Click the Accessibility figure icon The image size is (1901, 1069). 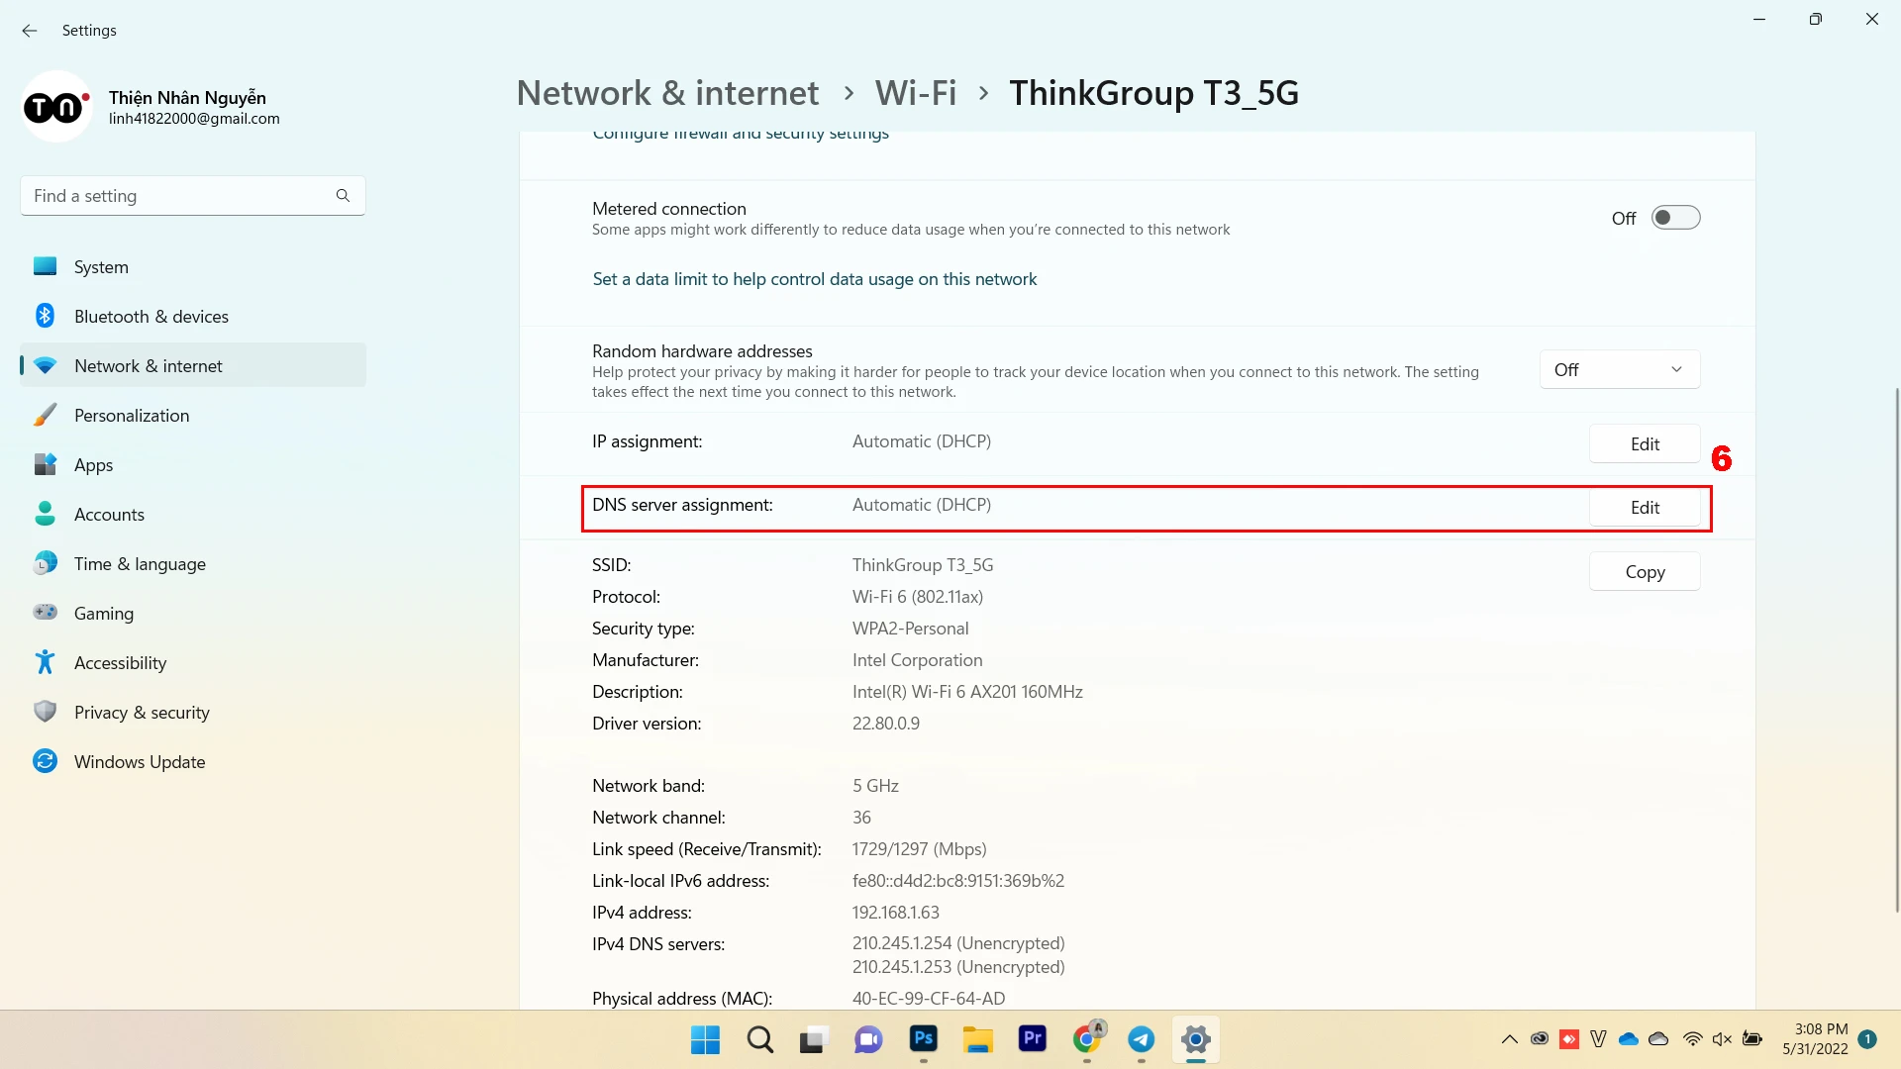[46, 662]
